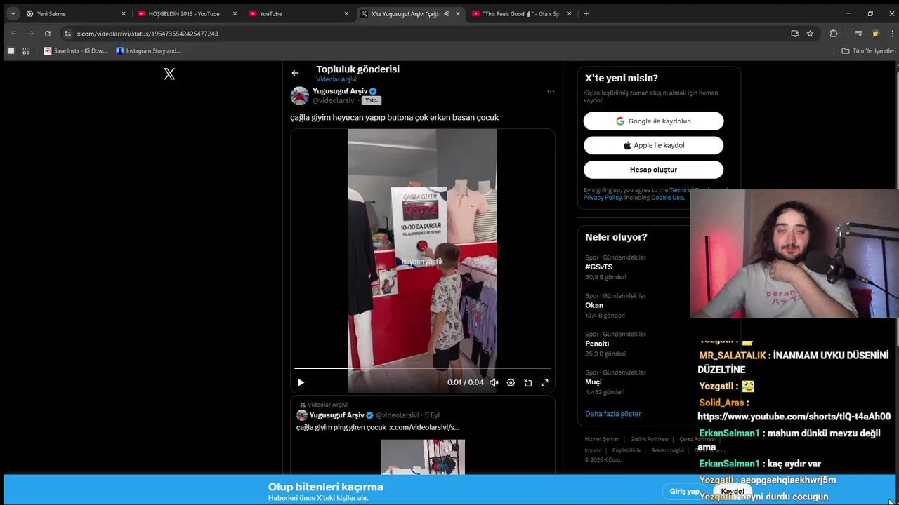Open the post's three-dot more menu
This screenshot has height=505, width=899.
(551, 91)
